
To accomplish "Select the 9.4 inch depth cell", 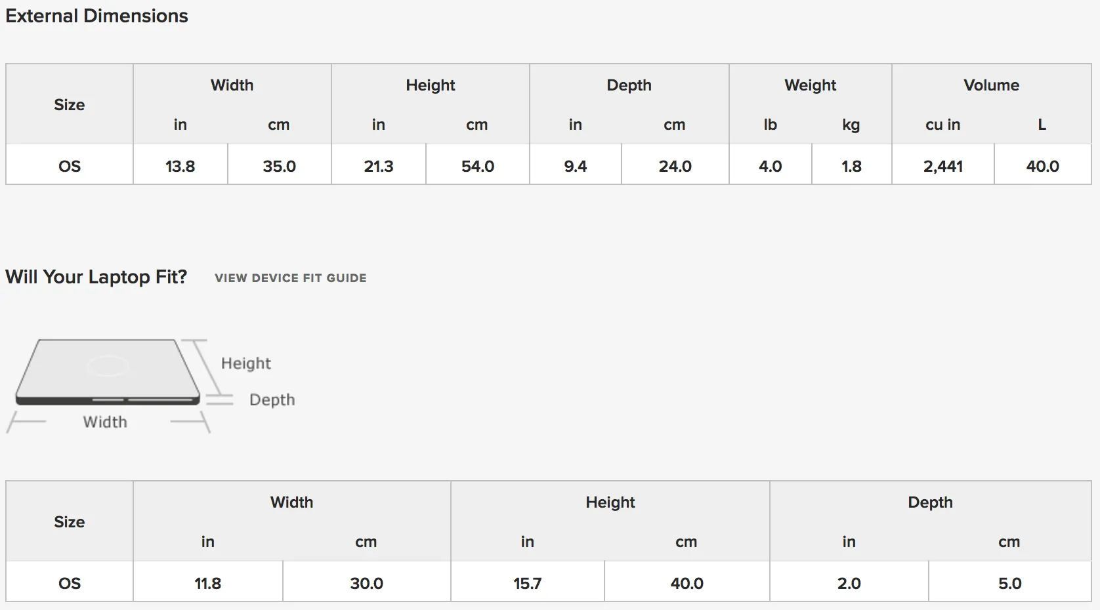I will point(576,166).
